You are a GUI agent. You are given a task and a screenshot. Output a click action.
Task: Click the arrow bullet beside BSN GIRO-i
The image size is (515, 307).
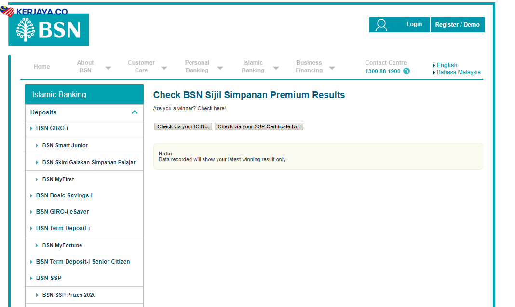[31, 128]
